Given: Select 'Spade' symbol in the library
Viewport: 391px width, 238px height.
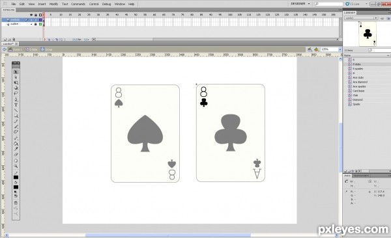Looking at the screenshot, I should [356, 104].
